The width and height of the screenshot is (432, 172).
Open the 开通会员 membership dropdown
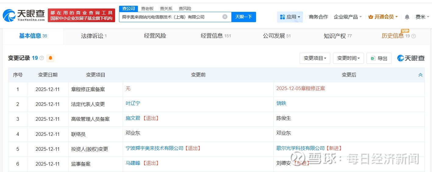coord(383,17)
